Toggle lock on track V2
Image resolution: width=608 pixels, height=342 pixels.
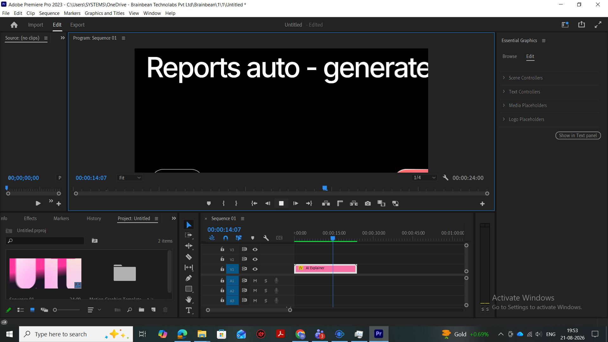(222, 259)
